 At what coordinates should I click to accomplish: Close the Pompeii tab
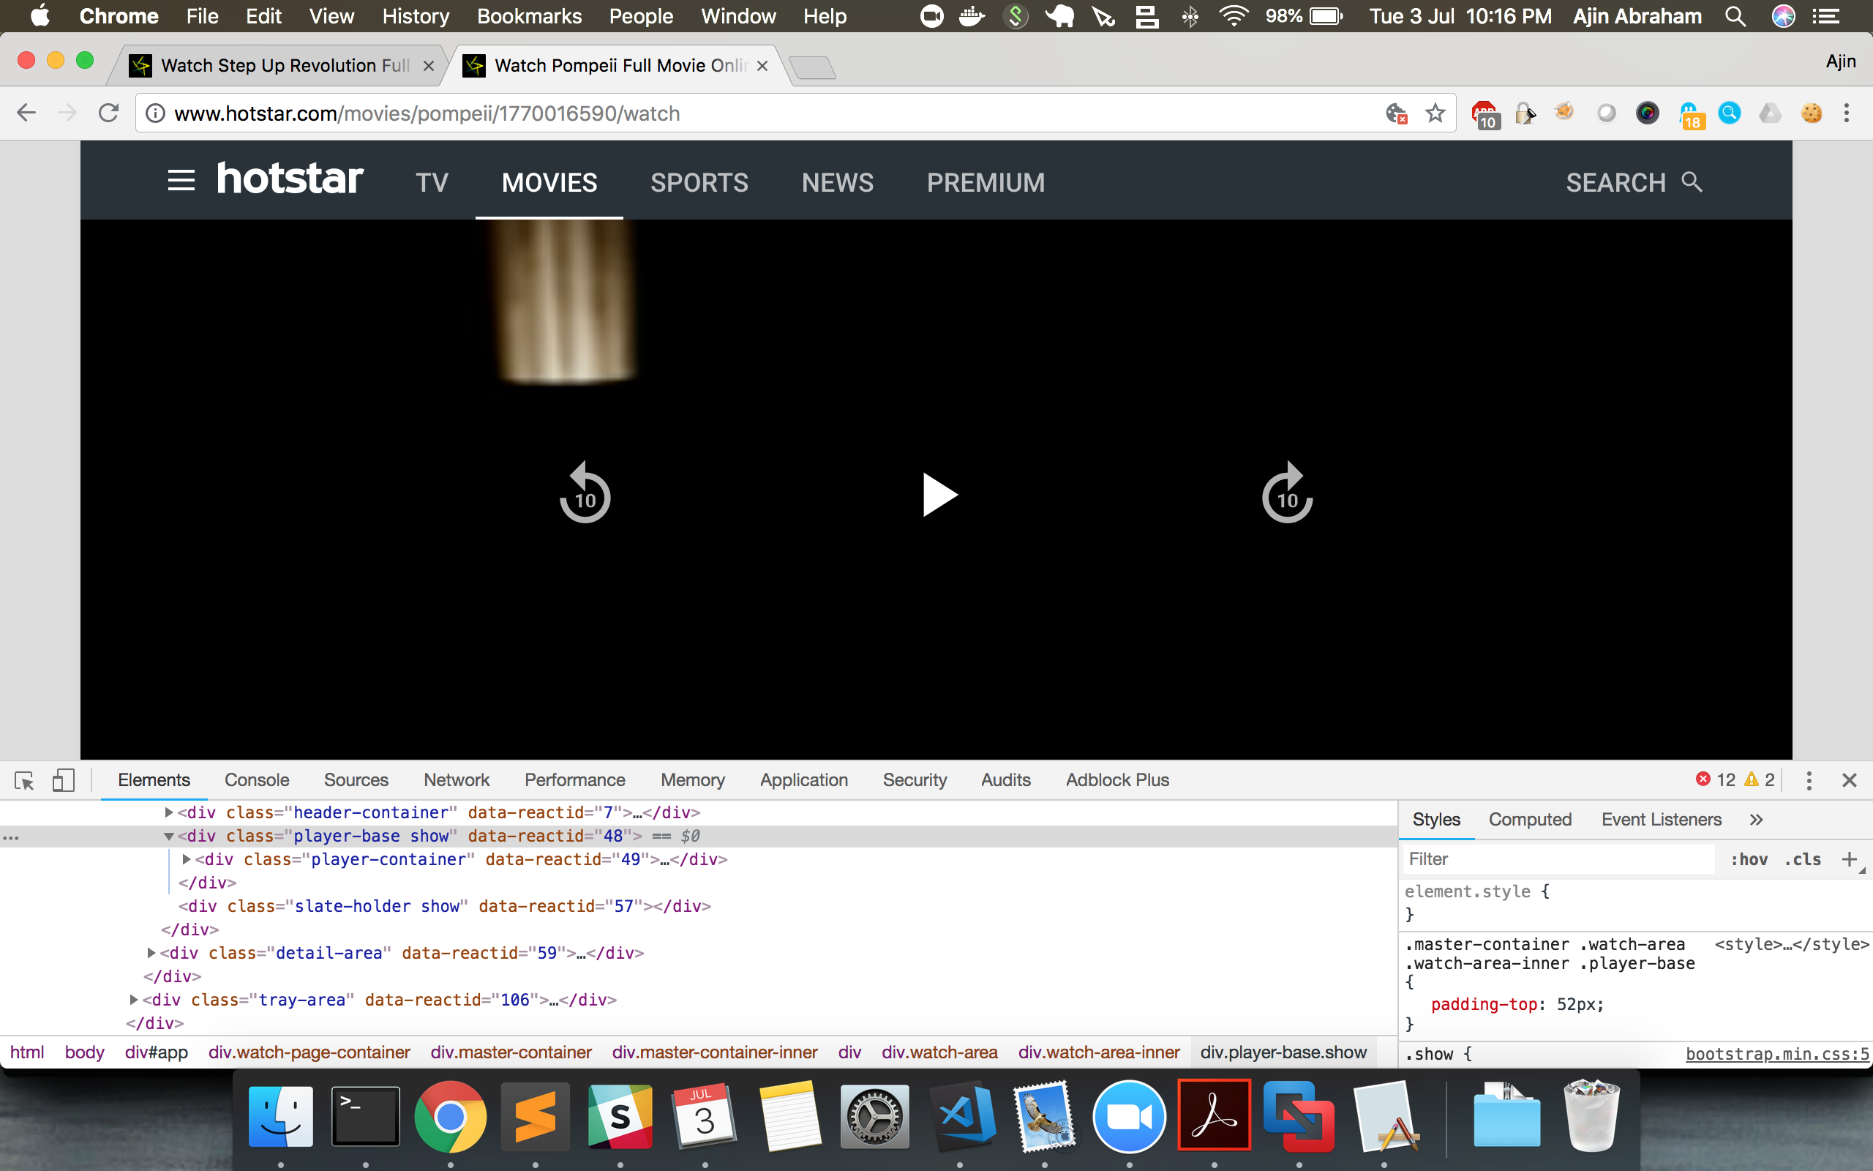[762, 66]
